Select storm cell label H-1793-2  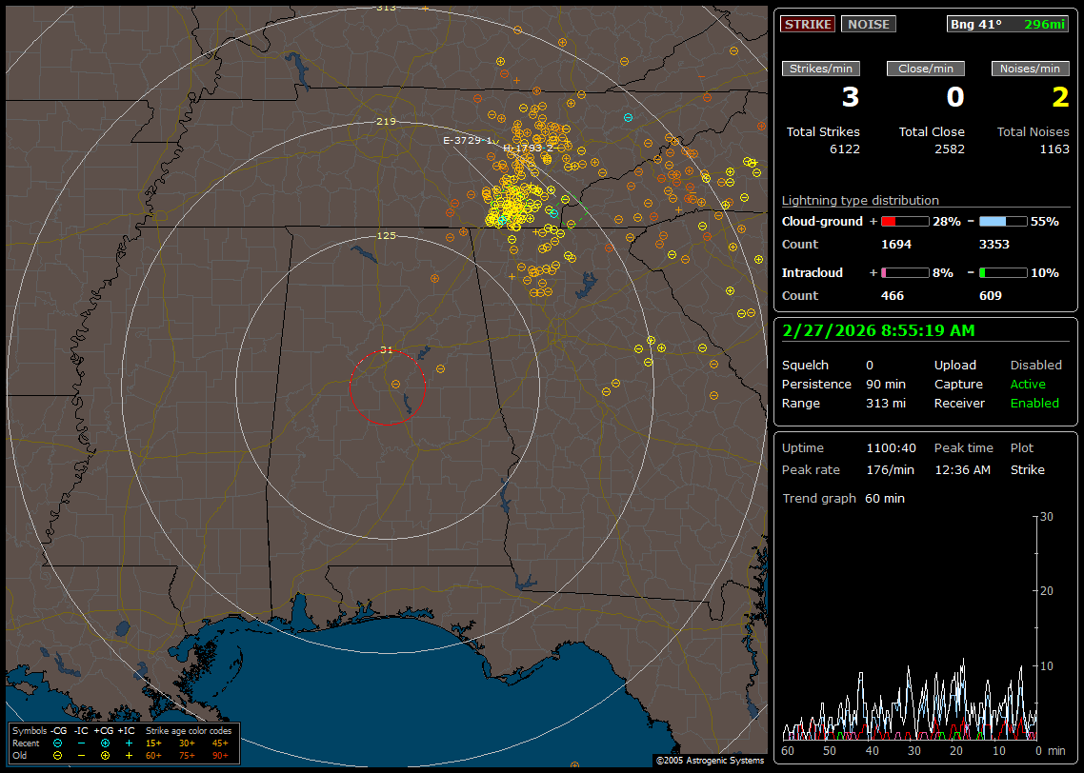tap(527, 149)
